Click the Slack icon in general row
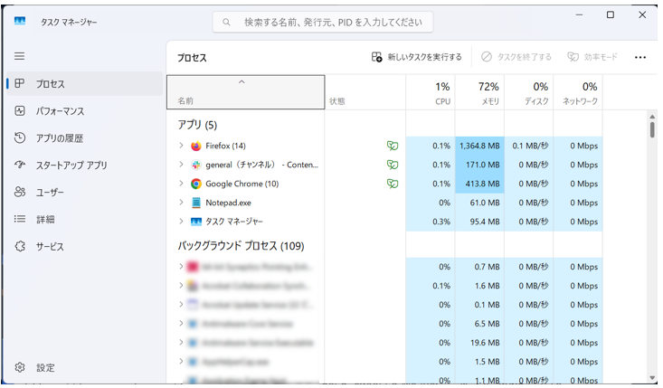 click(x=195, y=165)
